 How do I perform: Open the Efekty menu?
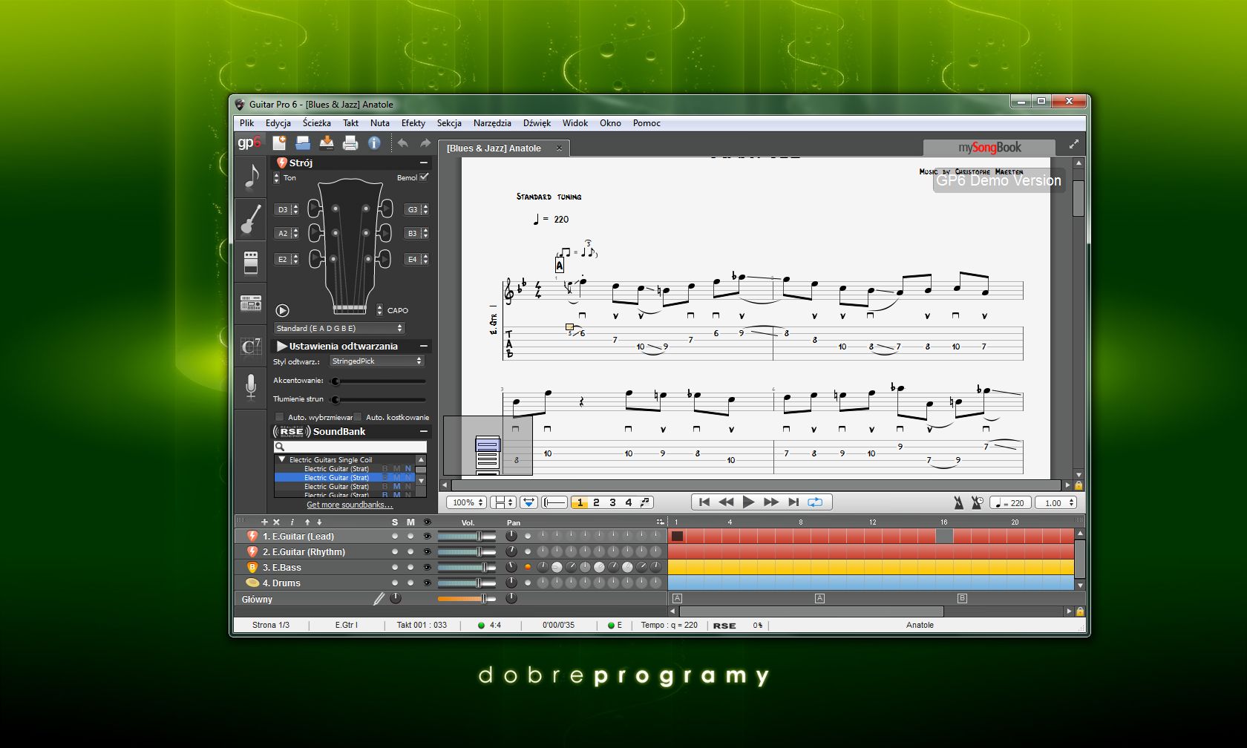(413, 123)
